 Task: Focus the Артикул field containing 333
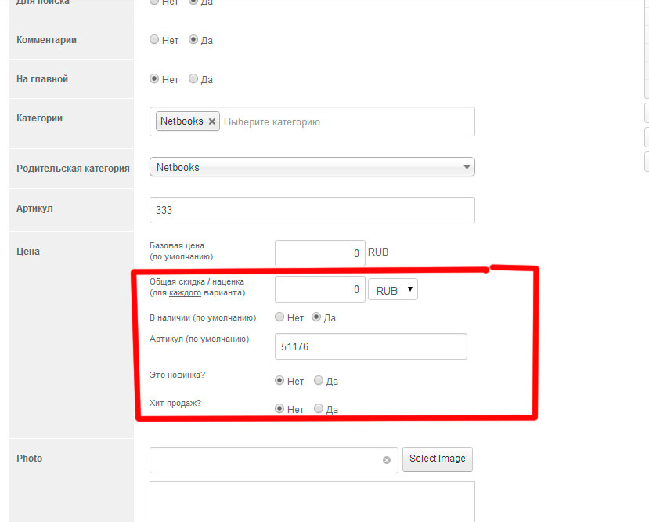(312, 210)
